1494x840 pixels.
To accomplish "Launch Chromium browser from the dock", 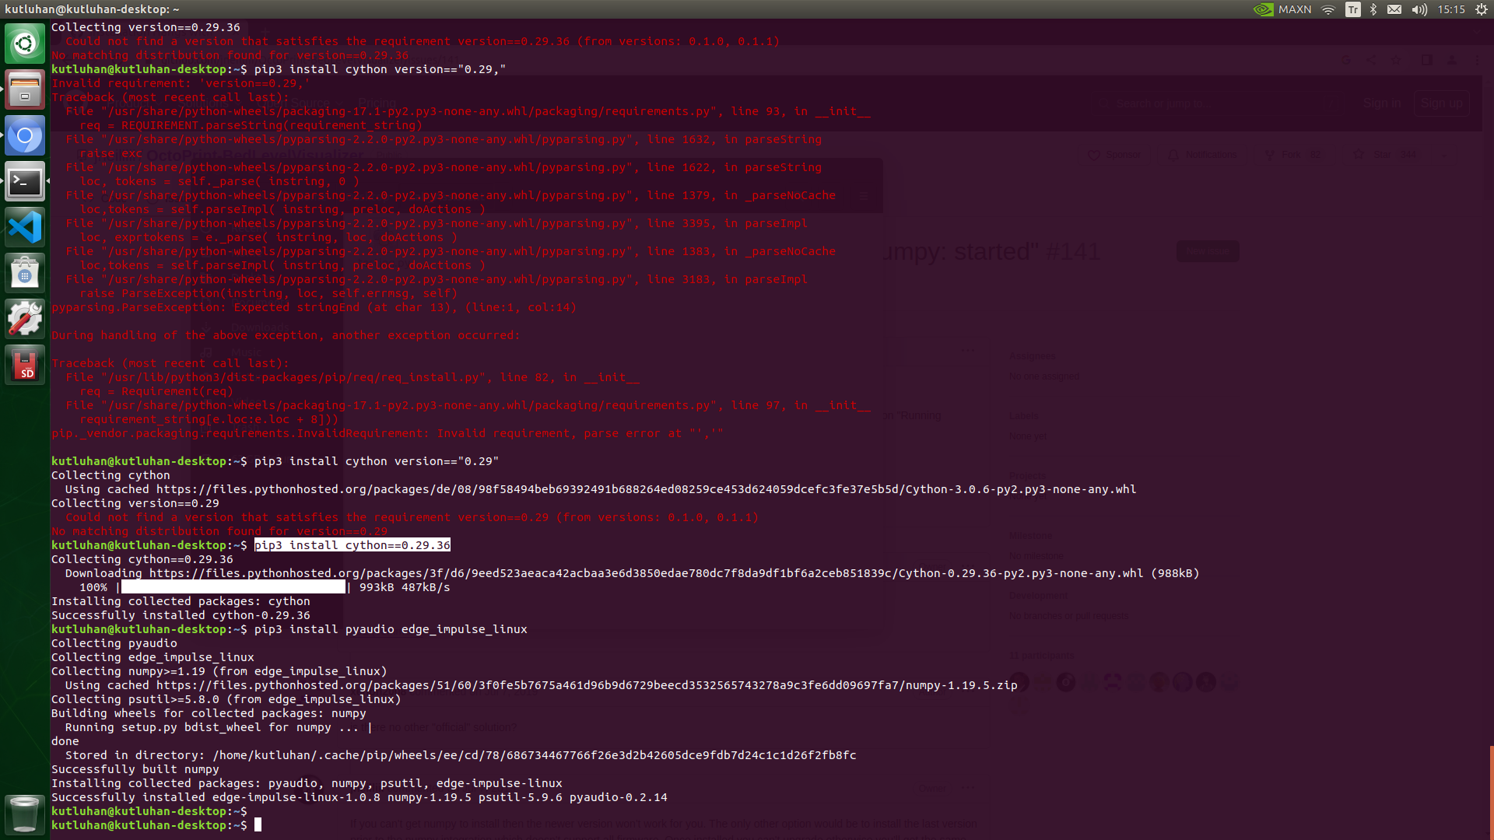I will [25, 136].
